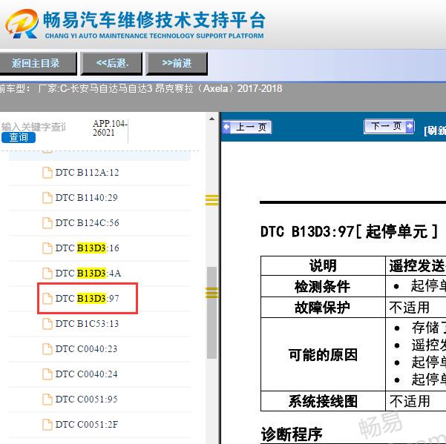Click the document icon beside DTC B1140:29
The width and height of the screenshot is (446, 444).
coord(47,198)
